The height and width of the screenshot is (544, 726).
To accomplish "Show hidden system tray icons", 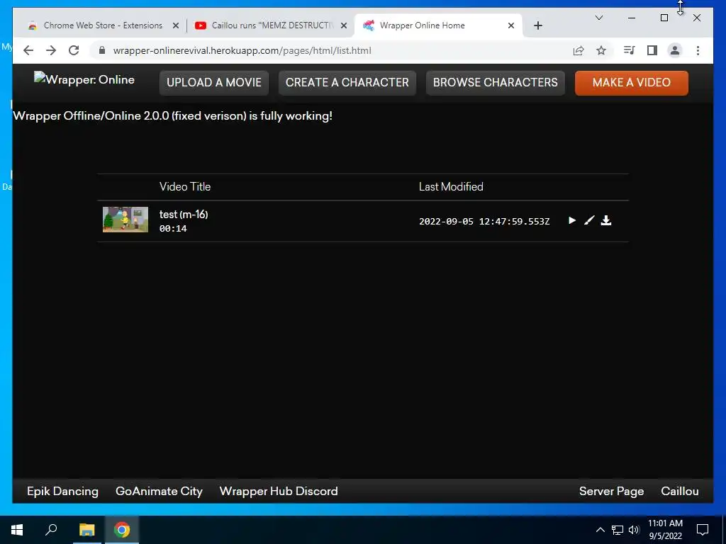I will [x=600, y=530].
